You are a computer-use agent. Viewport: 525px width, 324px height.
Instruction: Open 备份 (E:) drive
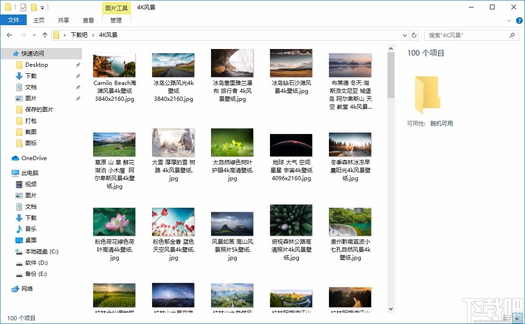coord(36,274)
